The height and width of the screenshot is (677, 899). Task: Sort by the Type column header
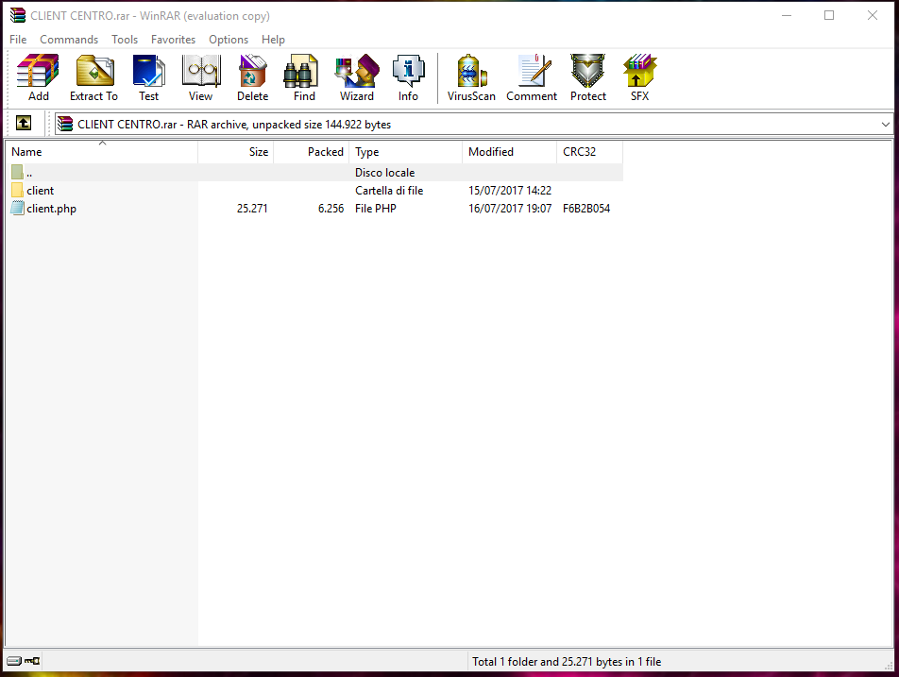pos(405,152)
